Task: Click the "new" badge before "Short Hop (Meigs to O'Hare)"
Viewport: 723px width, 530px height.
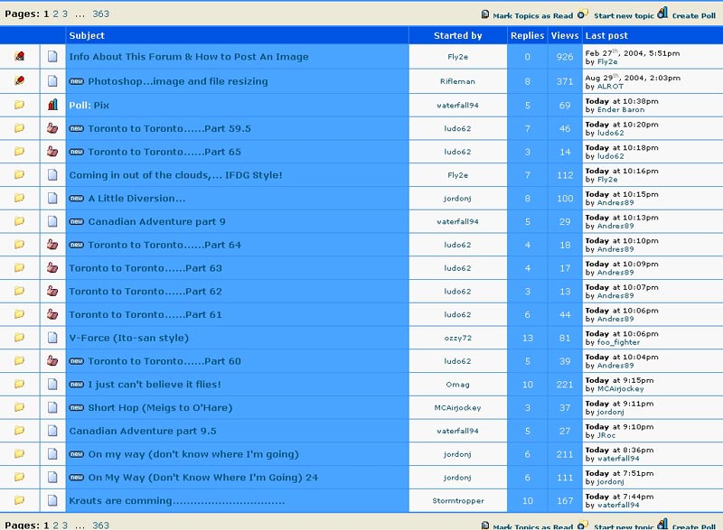Action: tap(77, 408)
